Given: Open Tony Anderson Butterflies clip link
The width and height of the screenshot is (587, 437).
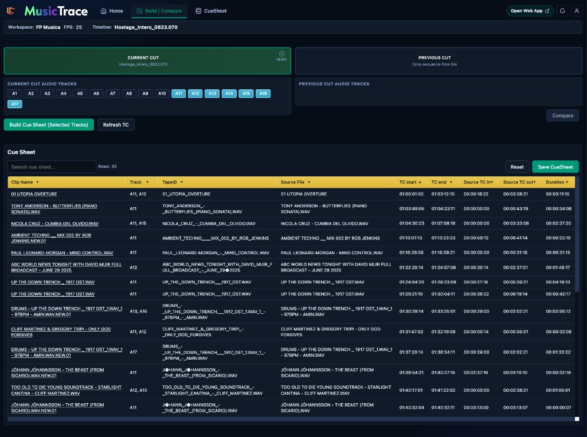Looking at the screenshot, I should click(x=54, y=209).
